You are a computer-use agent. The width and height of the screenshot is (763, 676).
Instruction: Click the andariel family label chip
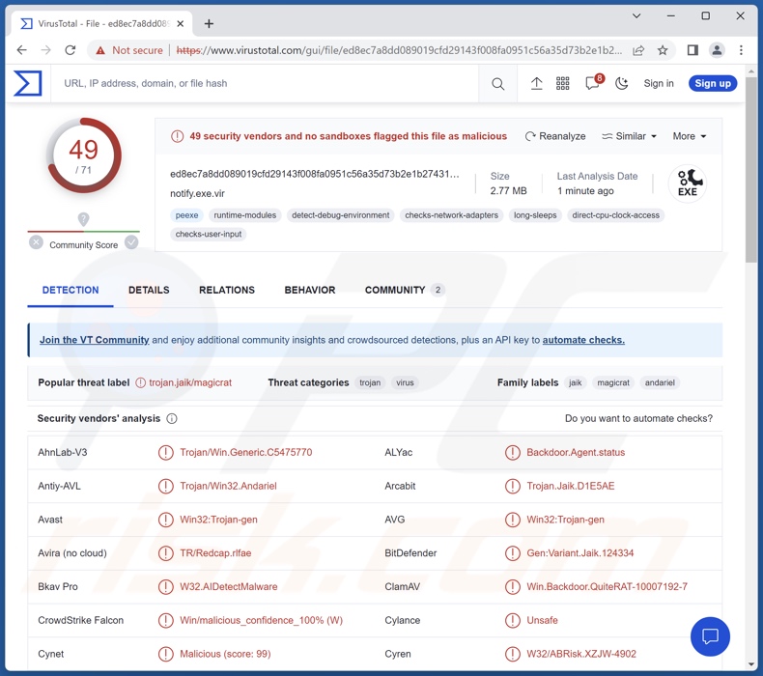660,383
